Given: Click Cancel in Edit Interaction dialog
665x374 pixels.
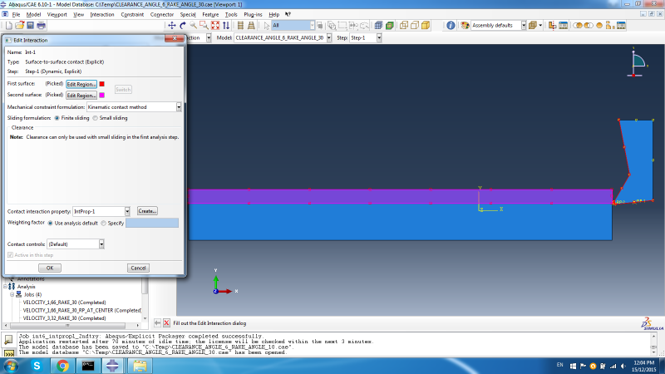Looking at the screenshot, I should [138, 268].
